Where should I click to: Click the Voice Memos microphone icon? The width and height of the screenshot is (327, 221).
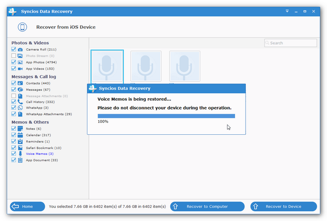20,154
